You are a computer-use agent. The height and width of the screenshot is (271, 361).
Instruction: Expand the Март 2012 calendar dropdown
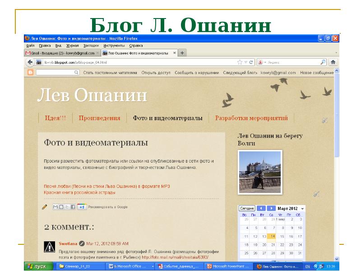pos(302,209)
